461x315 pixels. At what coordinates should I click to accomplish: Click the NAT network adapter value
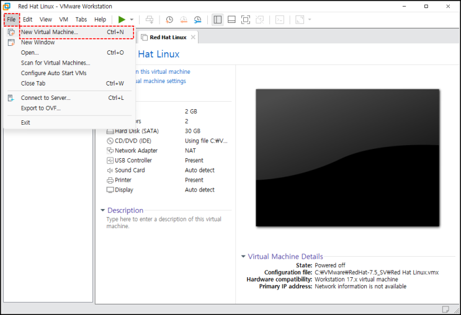[190, 151]
